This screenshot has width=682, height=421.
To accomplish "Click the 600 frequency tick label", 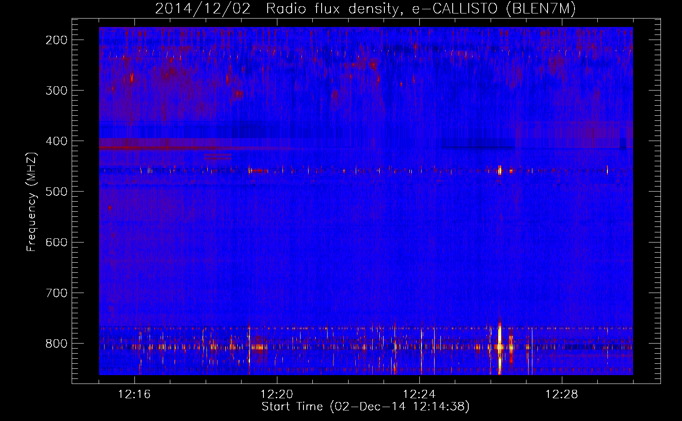I will [x=56, y=242].
